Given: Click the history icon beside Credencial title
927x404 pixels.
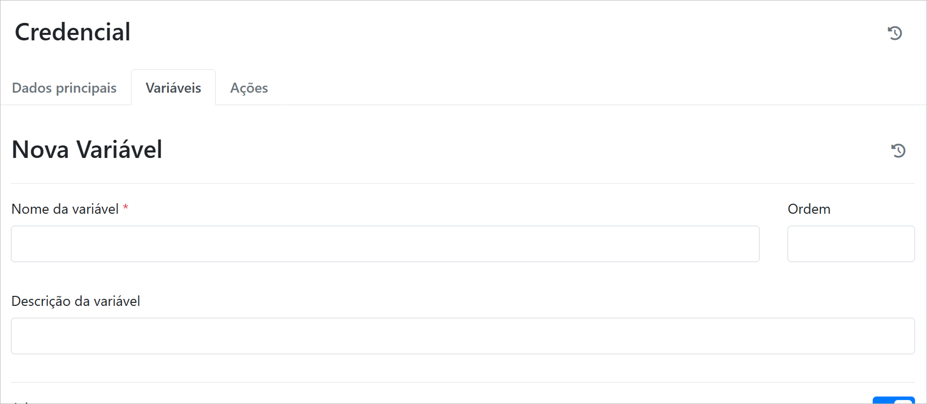Looking at the screenshot, I should pos(895,33).
